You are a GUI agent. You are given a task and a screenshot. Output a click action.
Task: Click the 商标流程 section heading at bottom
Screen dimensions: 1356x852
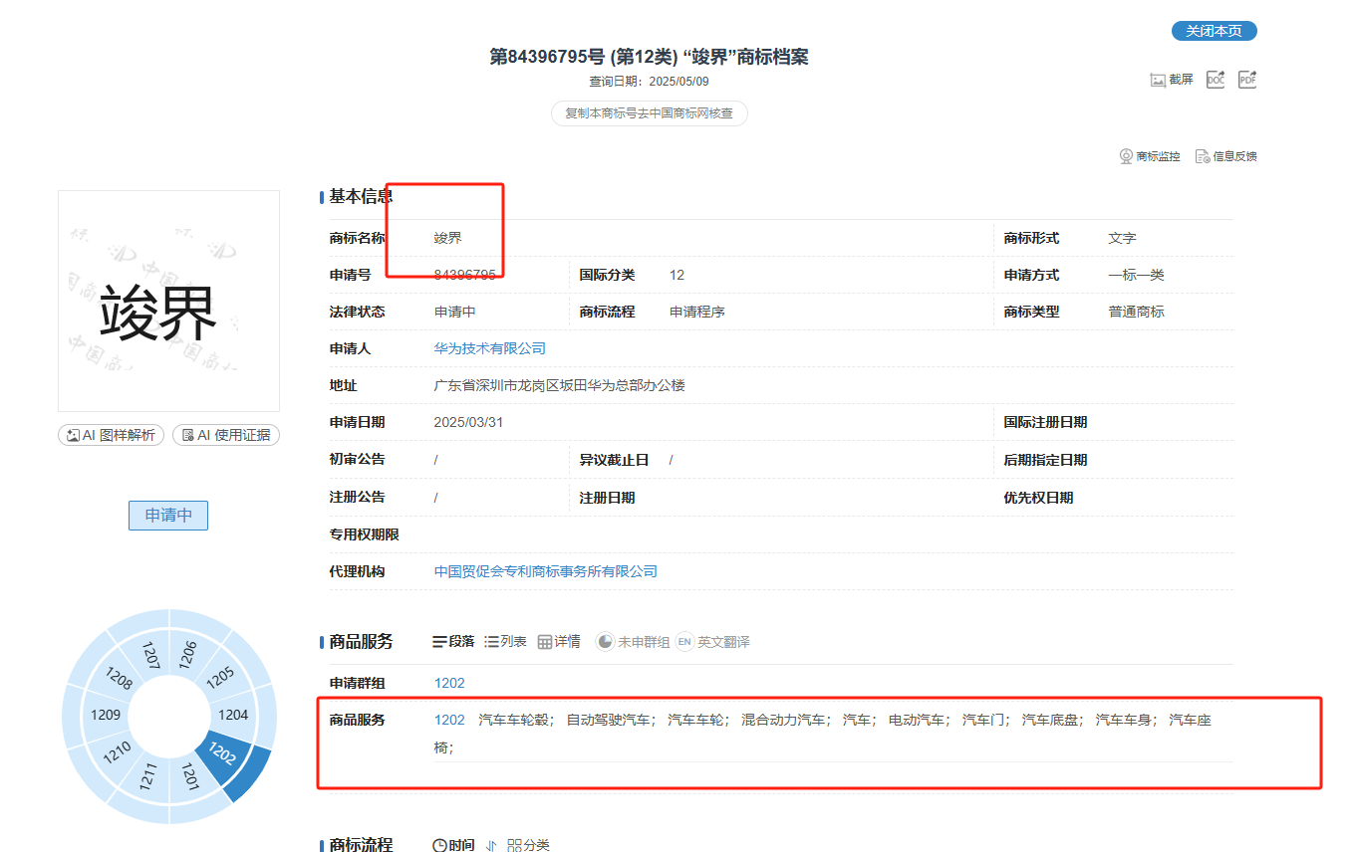coord(361,845)
